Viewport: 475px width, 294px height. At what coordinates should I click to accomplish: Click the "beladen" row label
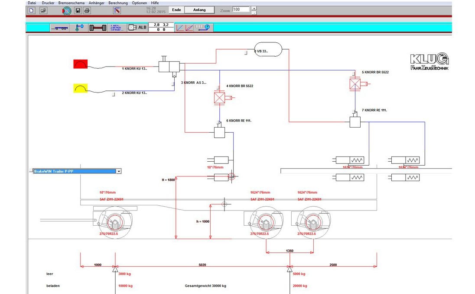[x=53, y=285]
